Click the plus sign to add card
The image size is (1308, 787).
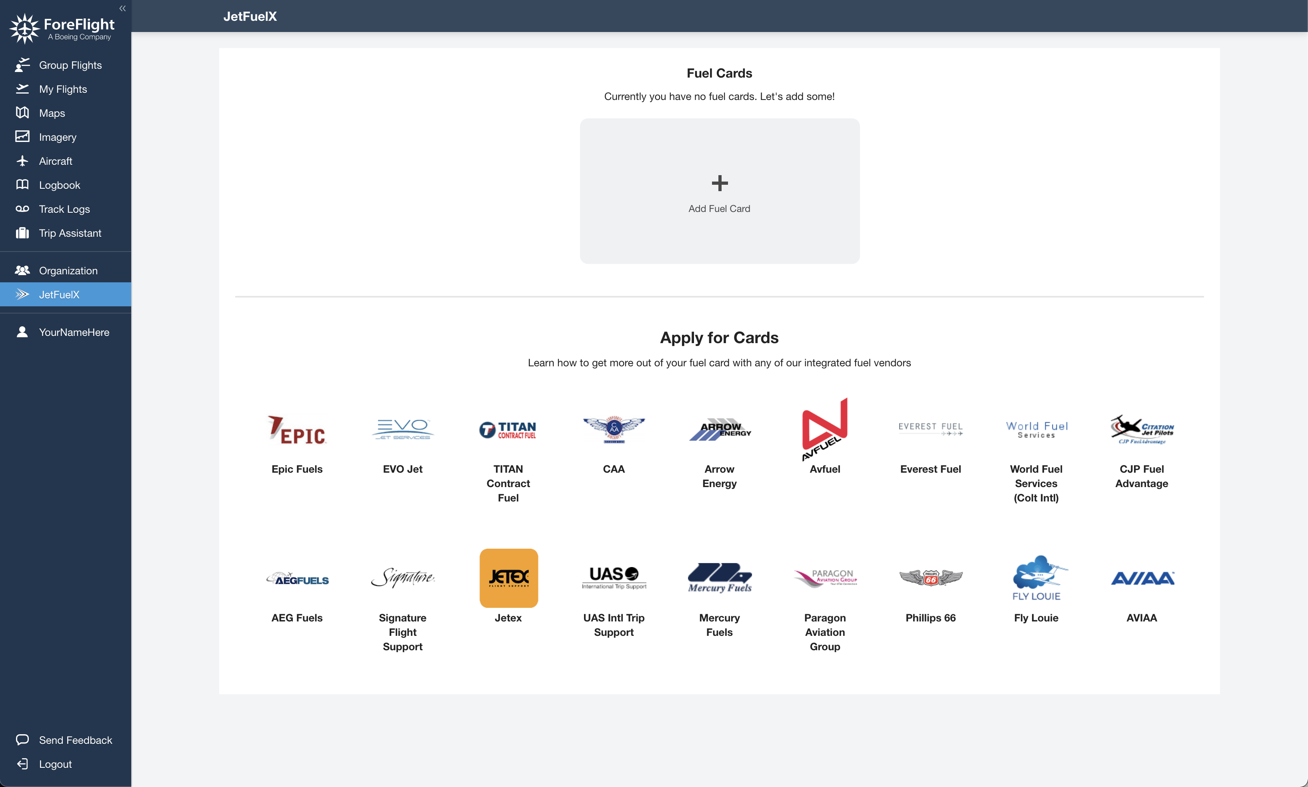[x=720, y=184]
